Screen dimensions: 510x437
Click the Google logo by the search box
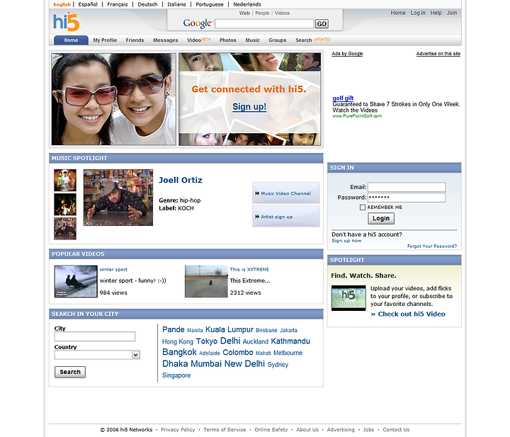click(x=198, y=23)
